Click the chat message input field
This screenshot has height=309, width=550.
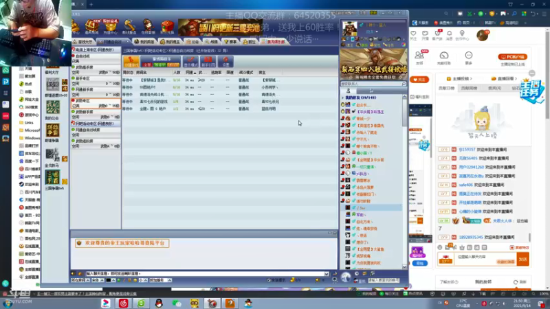[x=205, y=273]
